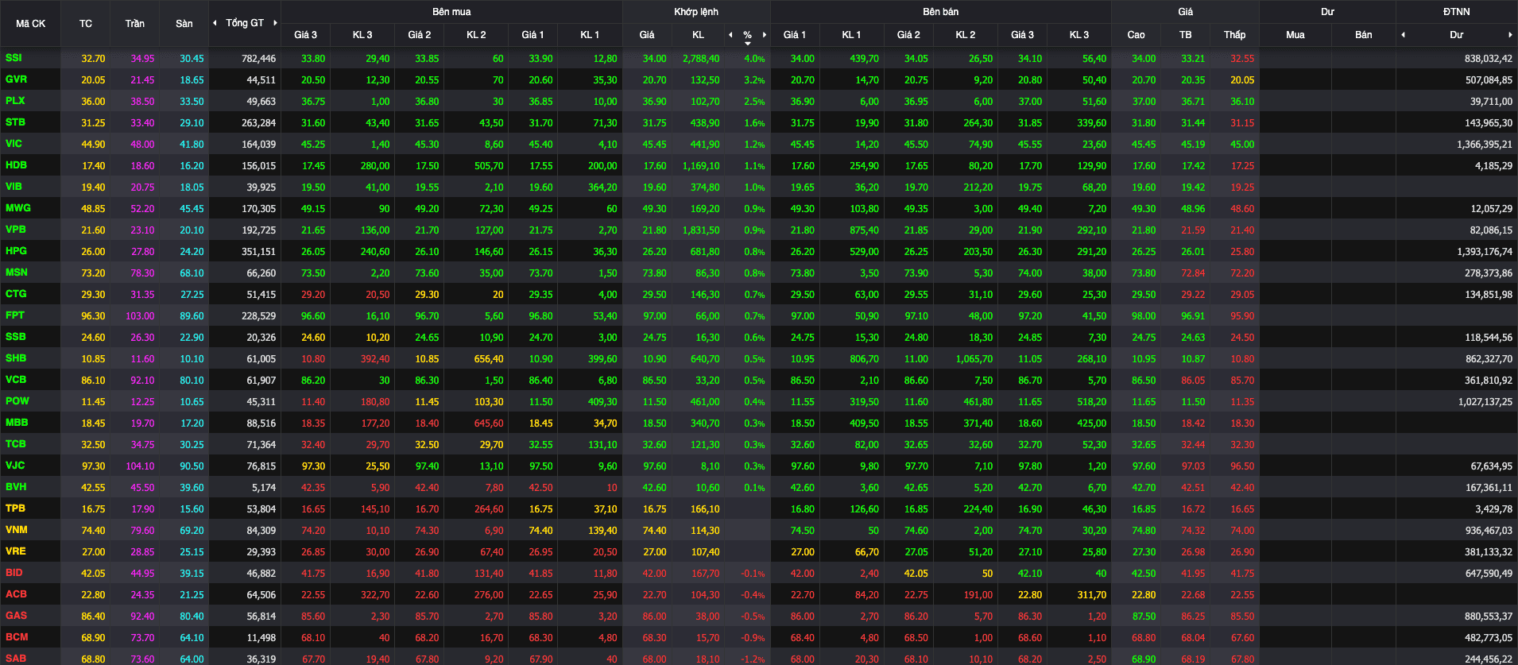
Task: Click the Mua column header under Dư
Action: coord(1295,35)
